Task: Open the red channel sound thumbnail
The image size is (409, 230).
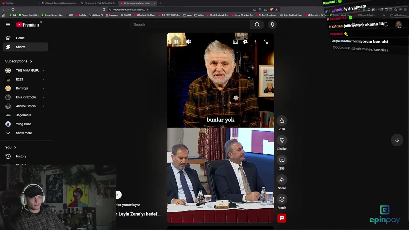Action: tap(282, 218)
